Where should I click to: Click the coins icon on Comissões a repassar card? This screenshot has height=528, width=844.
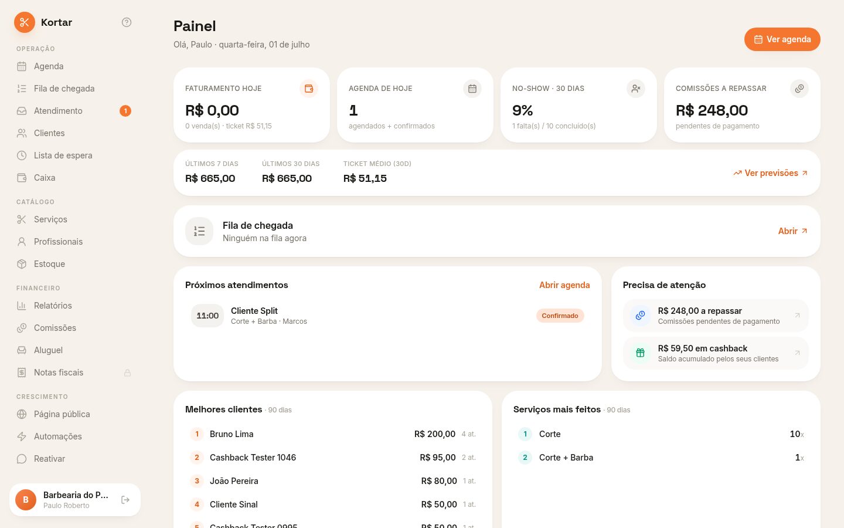799,89
